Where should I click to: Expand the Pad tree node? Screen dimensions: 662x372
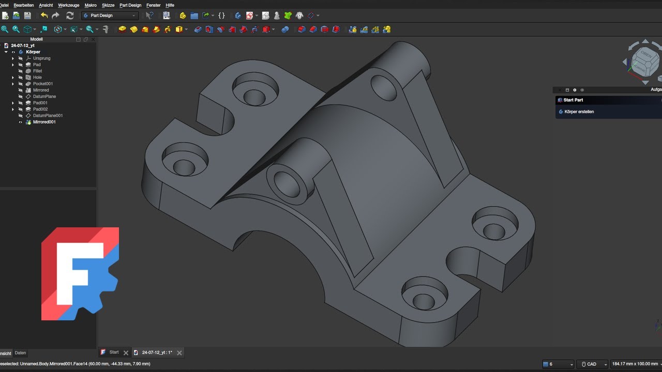click(x=13, y=65)
